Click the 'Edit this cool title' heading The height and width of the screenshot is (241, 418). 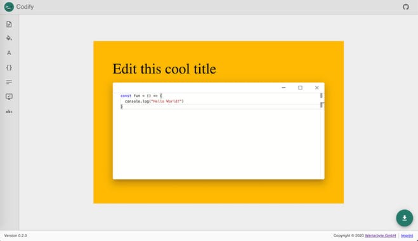click(164, 69)
